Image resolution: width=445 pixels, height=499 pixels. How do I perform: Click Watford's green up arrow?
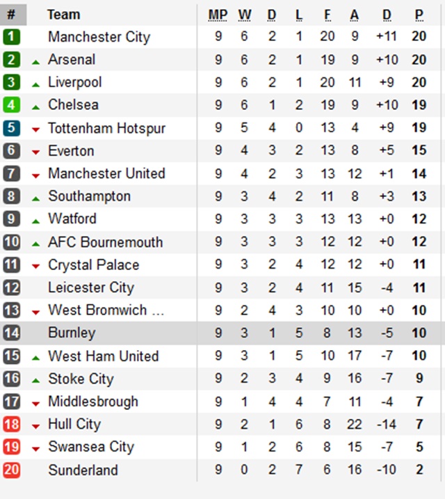35,221
